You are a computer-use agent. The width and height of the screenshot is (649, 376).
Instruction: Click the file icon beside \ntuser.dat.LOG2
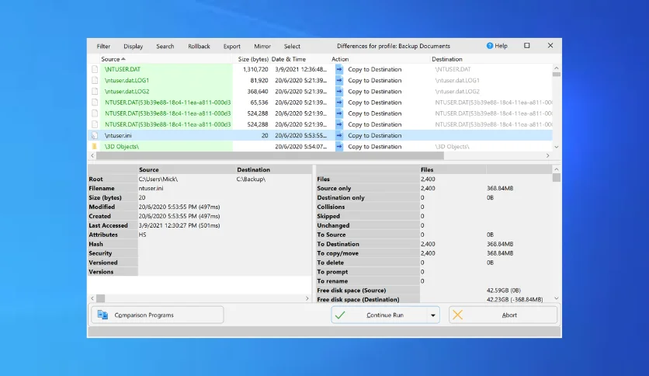pyautogui.click(x=95, y=91)
